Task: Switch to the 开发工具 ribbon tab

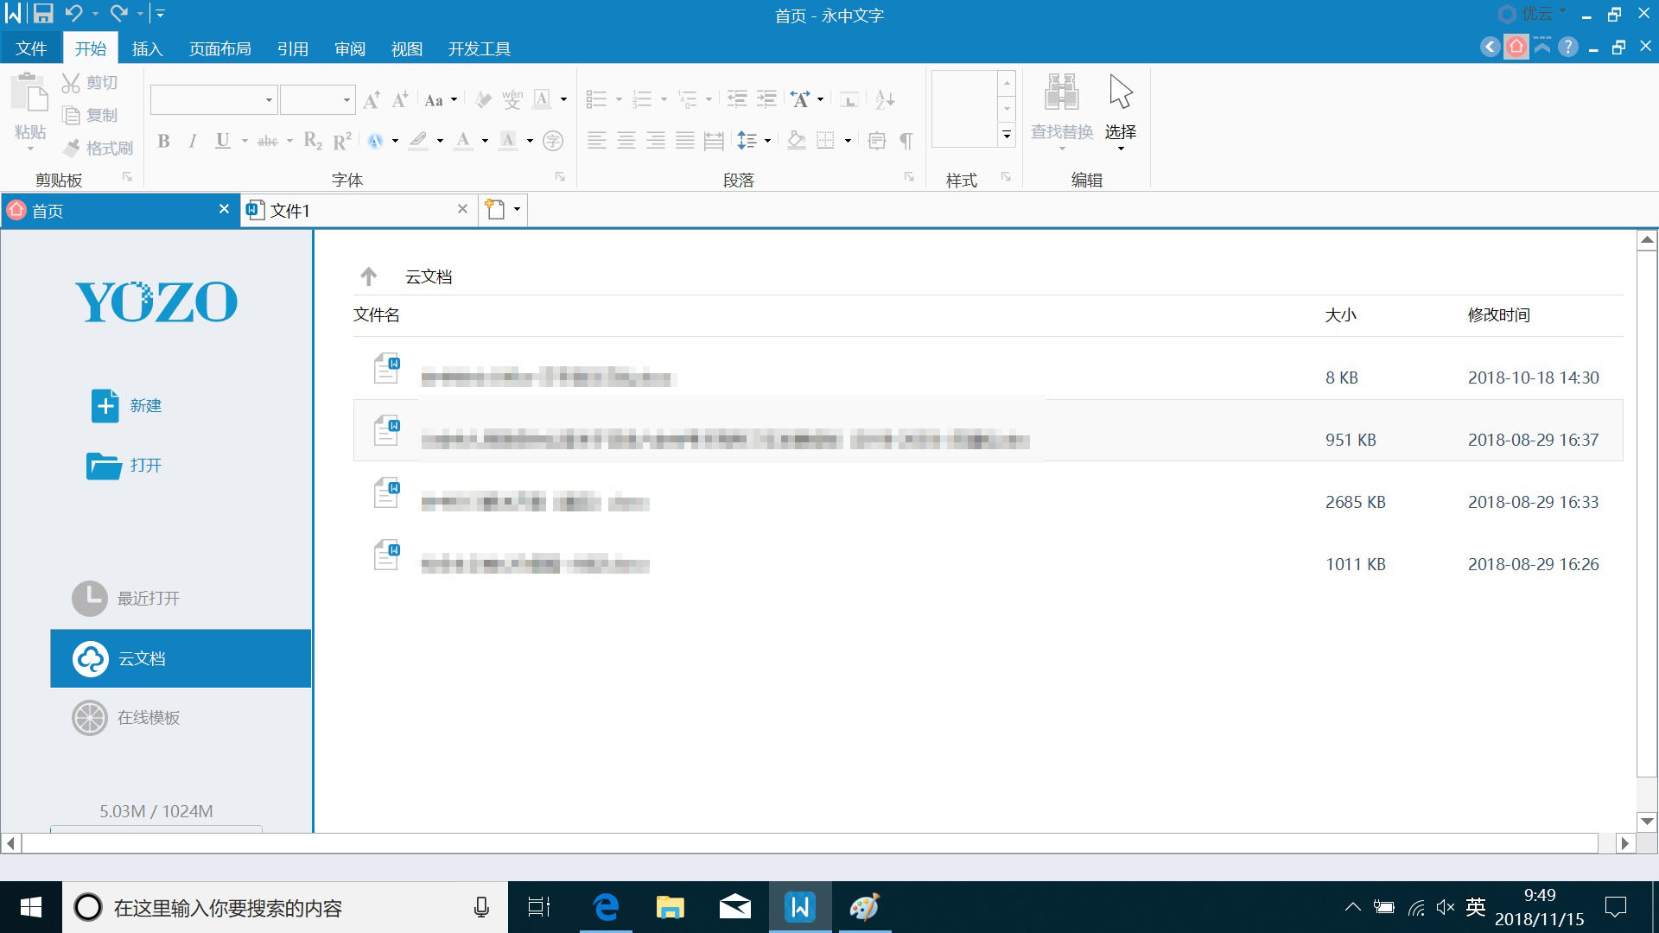Action: (480, 48)
